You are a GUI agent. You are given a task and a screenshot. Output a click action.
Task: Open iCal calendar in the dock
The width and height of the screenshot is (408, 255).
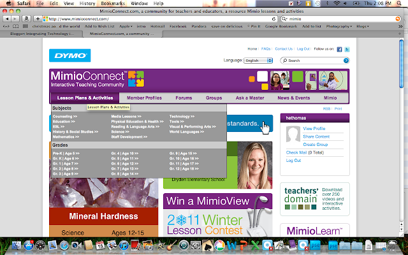pos(100,245)
